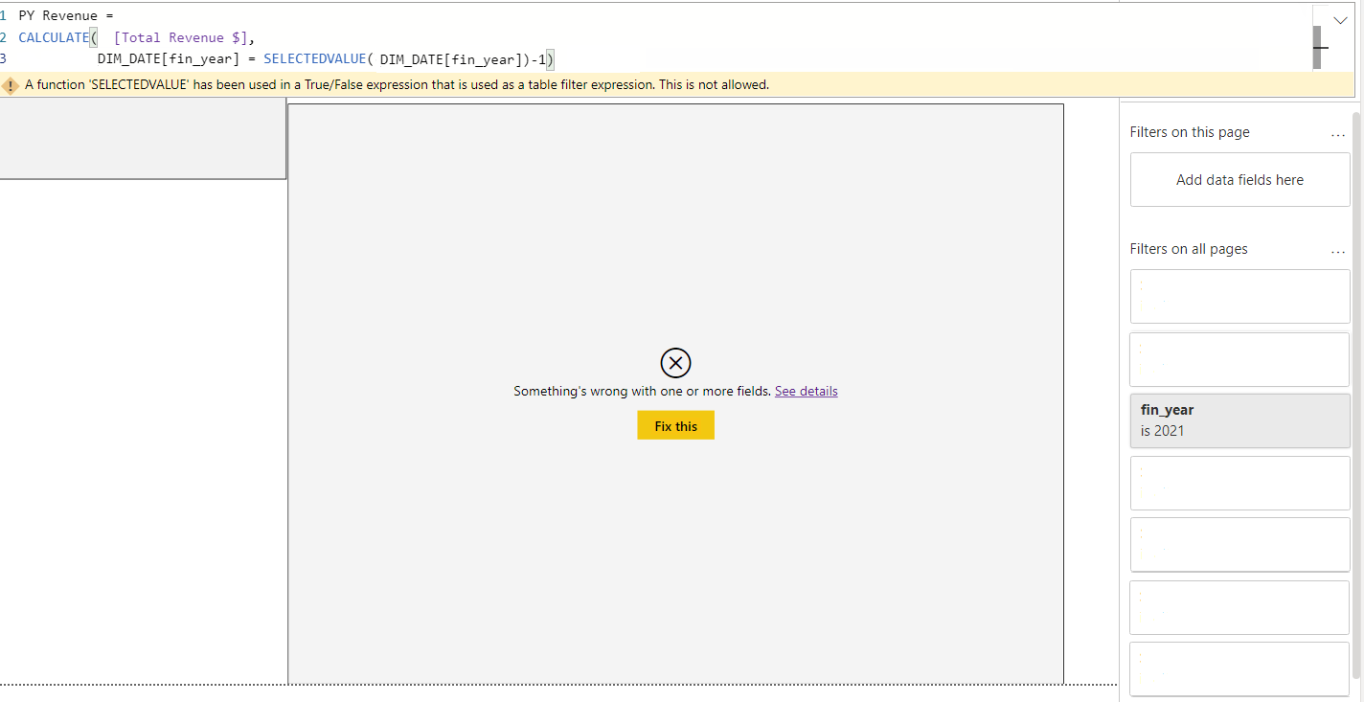Click Add data fields here well
Viewport: 1364px width, 702px height.
(x=1239, y=180)
